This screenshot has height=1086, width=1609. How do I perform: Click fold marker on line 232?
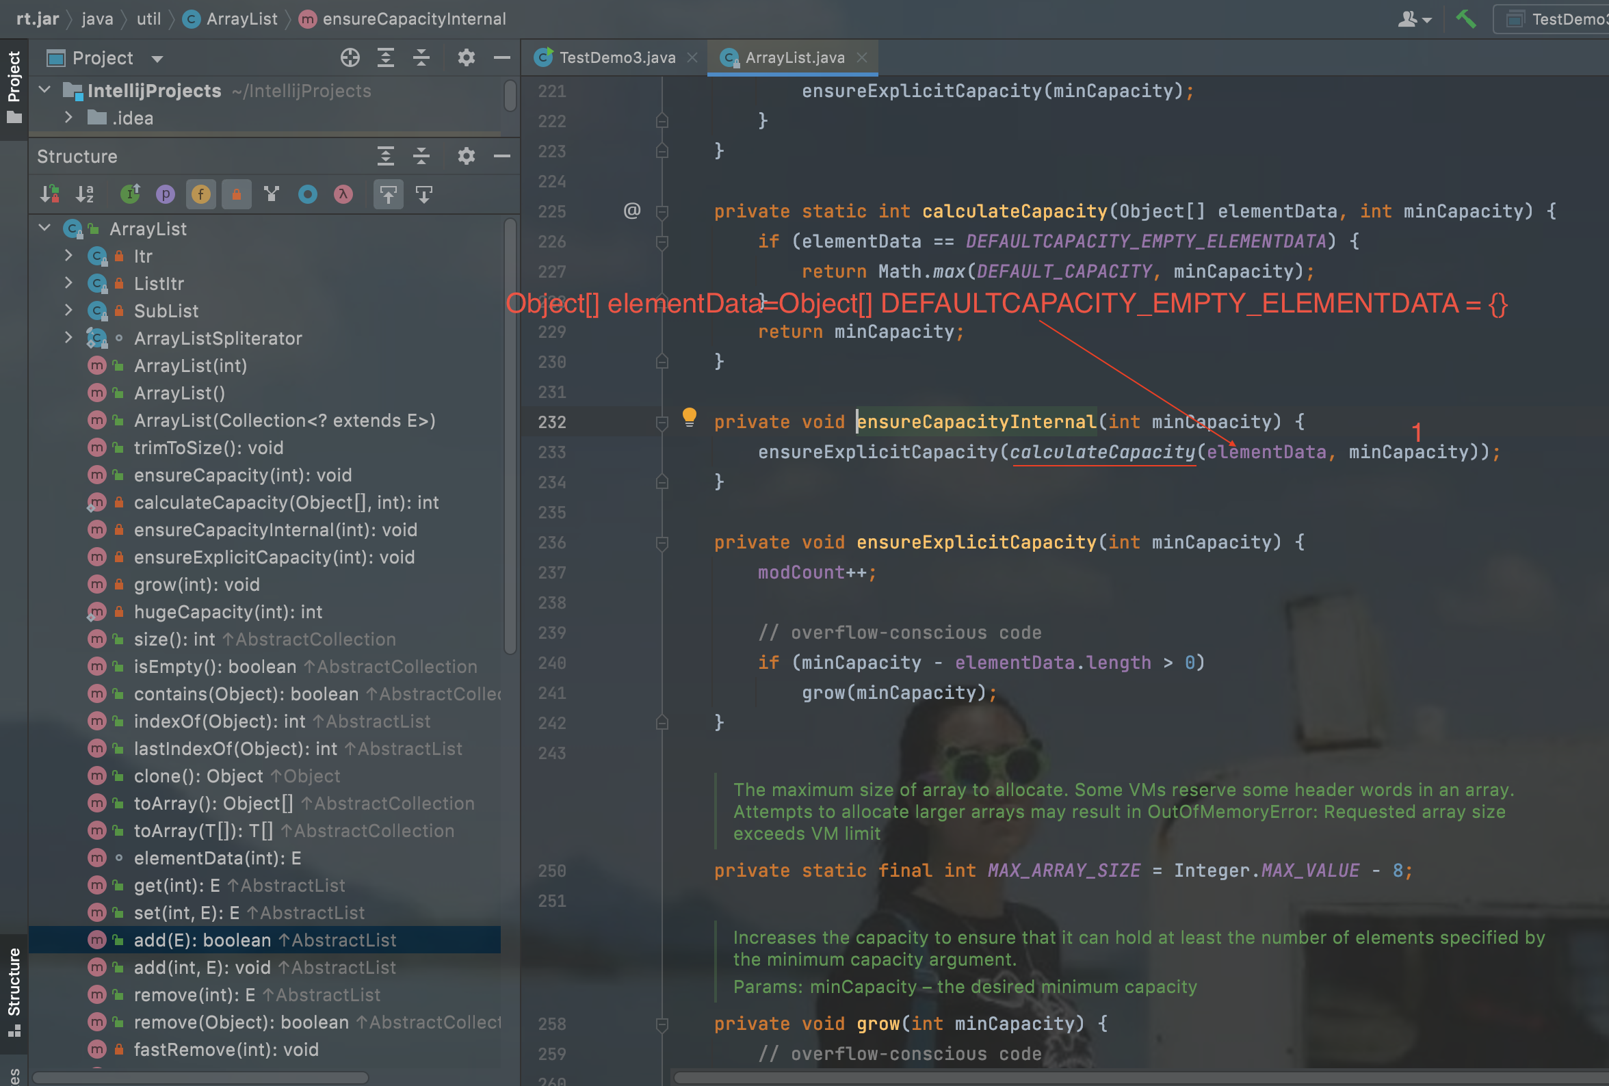(662, 422)
